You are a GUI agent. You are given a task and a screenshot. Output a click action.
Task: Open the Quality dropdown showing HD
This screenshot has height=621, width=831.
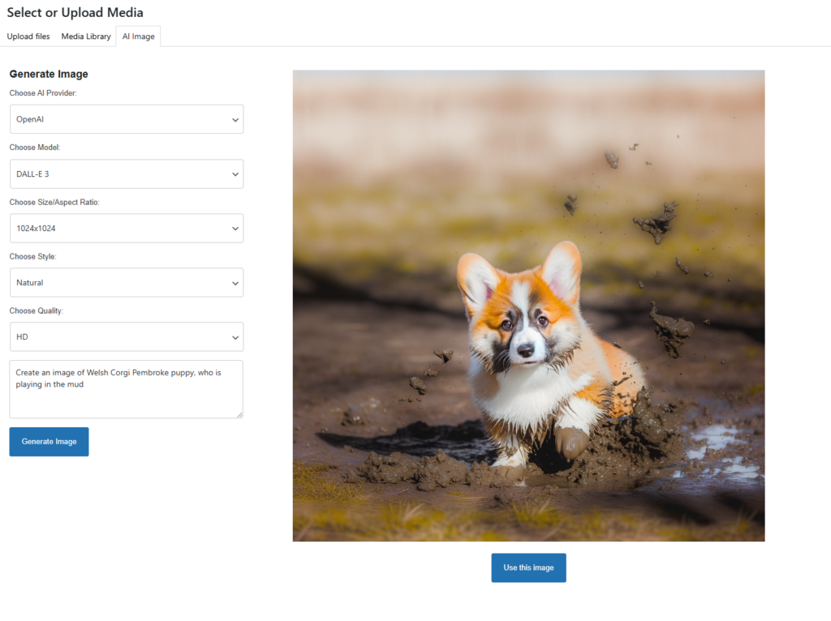pyautogui.click(x=127, y=336)
